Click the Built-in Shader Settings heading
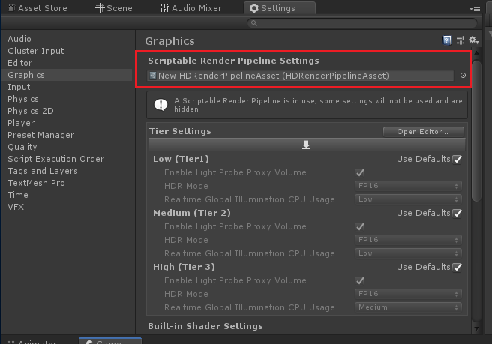This screenshot has width=492, height=344. [x=205, y=326]
